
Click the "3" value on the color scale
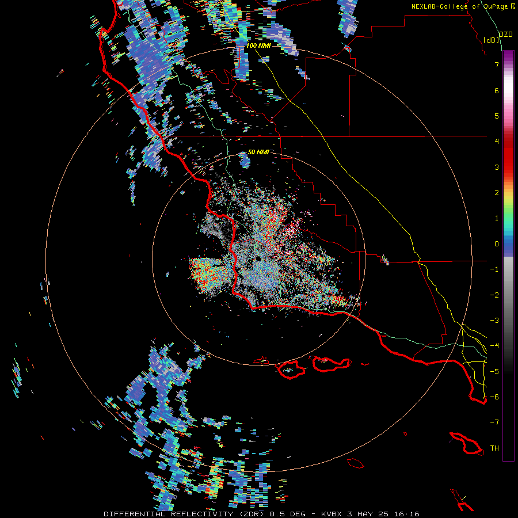[497, 167]
